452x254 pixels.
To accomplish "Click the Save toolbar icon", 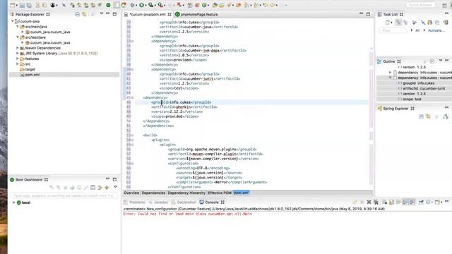I will 22,5.
